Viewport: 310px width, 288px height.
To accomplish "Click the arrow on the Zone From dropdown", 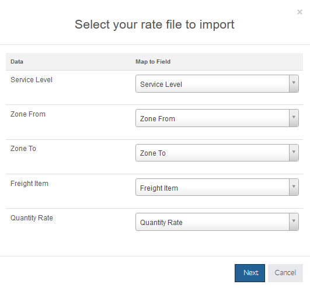I will (x=294, y=118).
